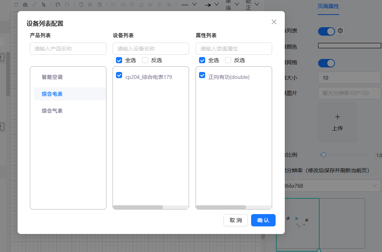Screen dimensions: 382x252
Task: Click the vertical-bar center align icon in the toolbar
Action: [160, 5]
